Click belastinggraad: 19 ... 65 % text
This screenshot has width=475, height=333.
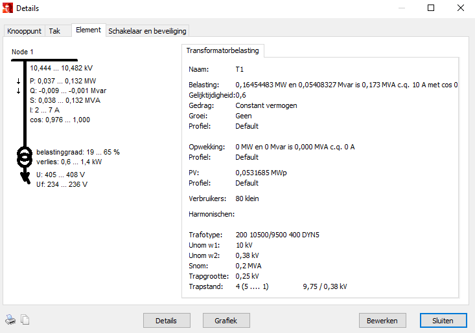tap(78, 152)
